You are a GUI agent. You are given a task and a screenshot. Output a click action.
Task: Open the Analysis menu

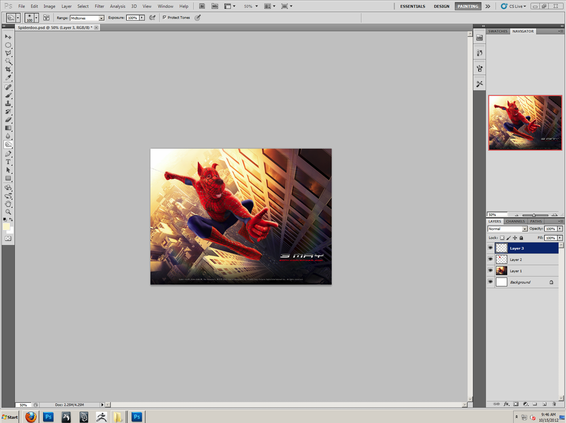pyautogui.click(x=118, y=6)
